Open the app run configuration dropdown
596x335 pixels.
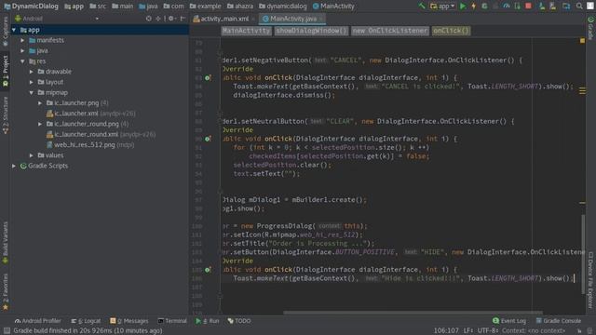pos(443,7)
